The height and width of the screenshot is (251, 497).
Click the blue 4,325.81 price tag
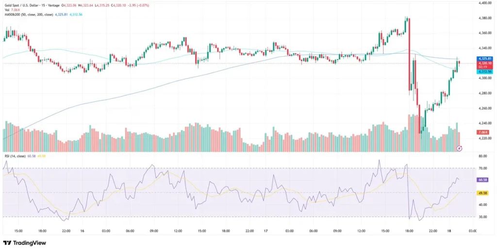tap(485, 59)
